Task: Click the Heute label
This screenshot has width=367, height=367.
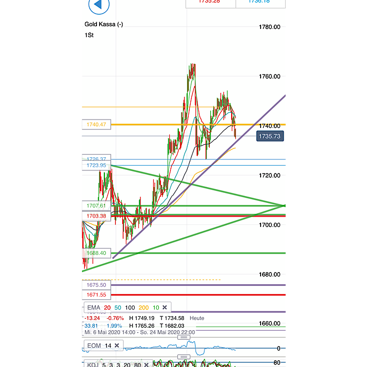Action: 197,318
